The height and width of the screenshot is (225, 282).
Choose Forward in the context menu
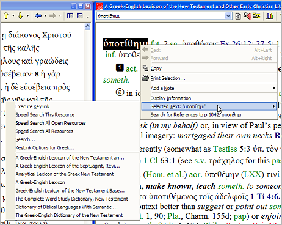click(209, 58)
